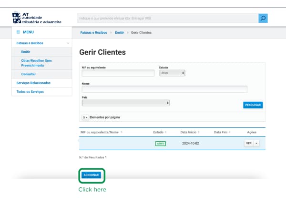
Task: Open Emitir in the sidebar
Action: (x=26, y=52)
